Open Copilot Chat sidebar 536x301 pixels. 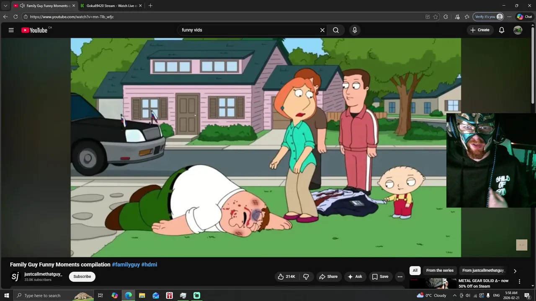[x=524, y=17]
